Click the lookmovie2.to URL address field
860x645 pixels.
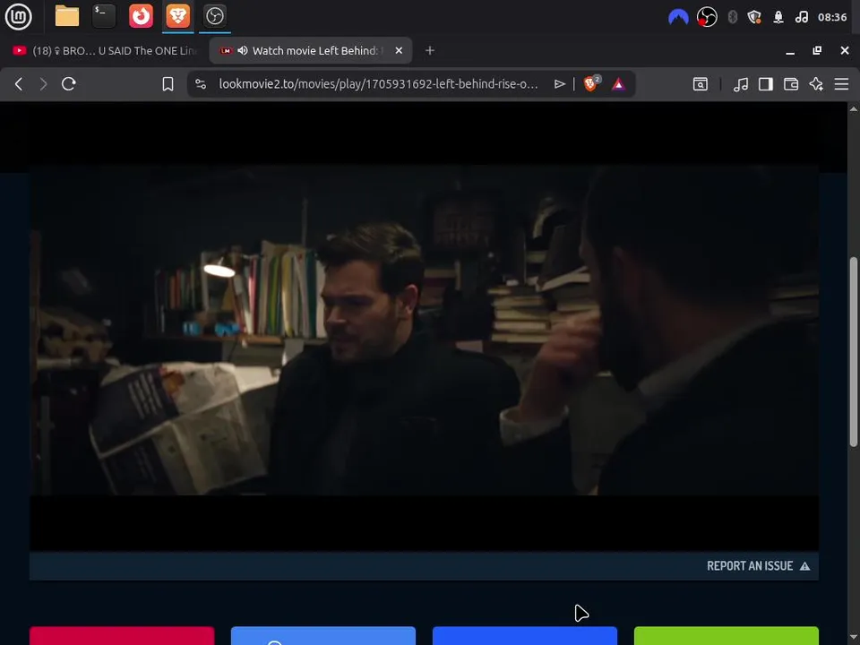(378, 84)
